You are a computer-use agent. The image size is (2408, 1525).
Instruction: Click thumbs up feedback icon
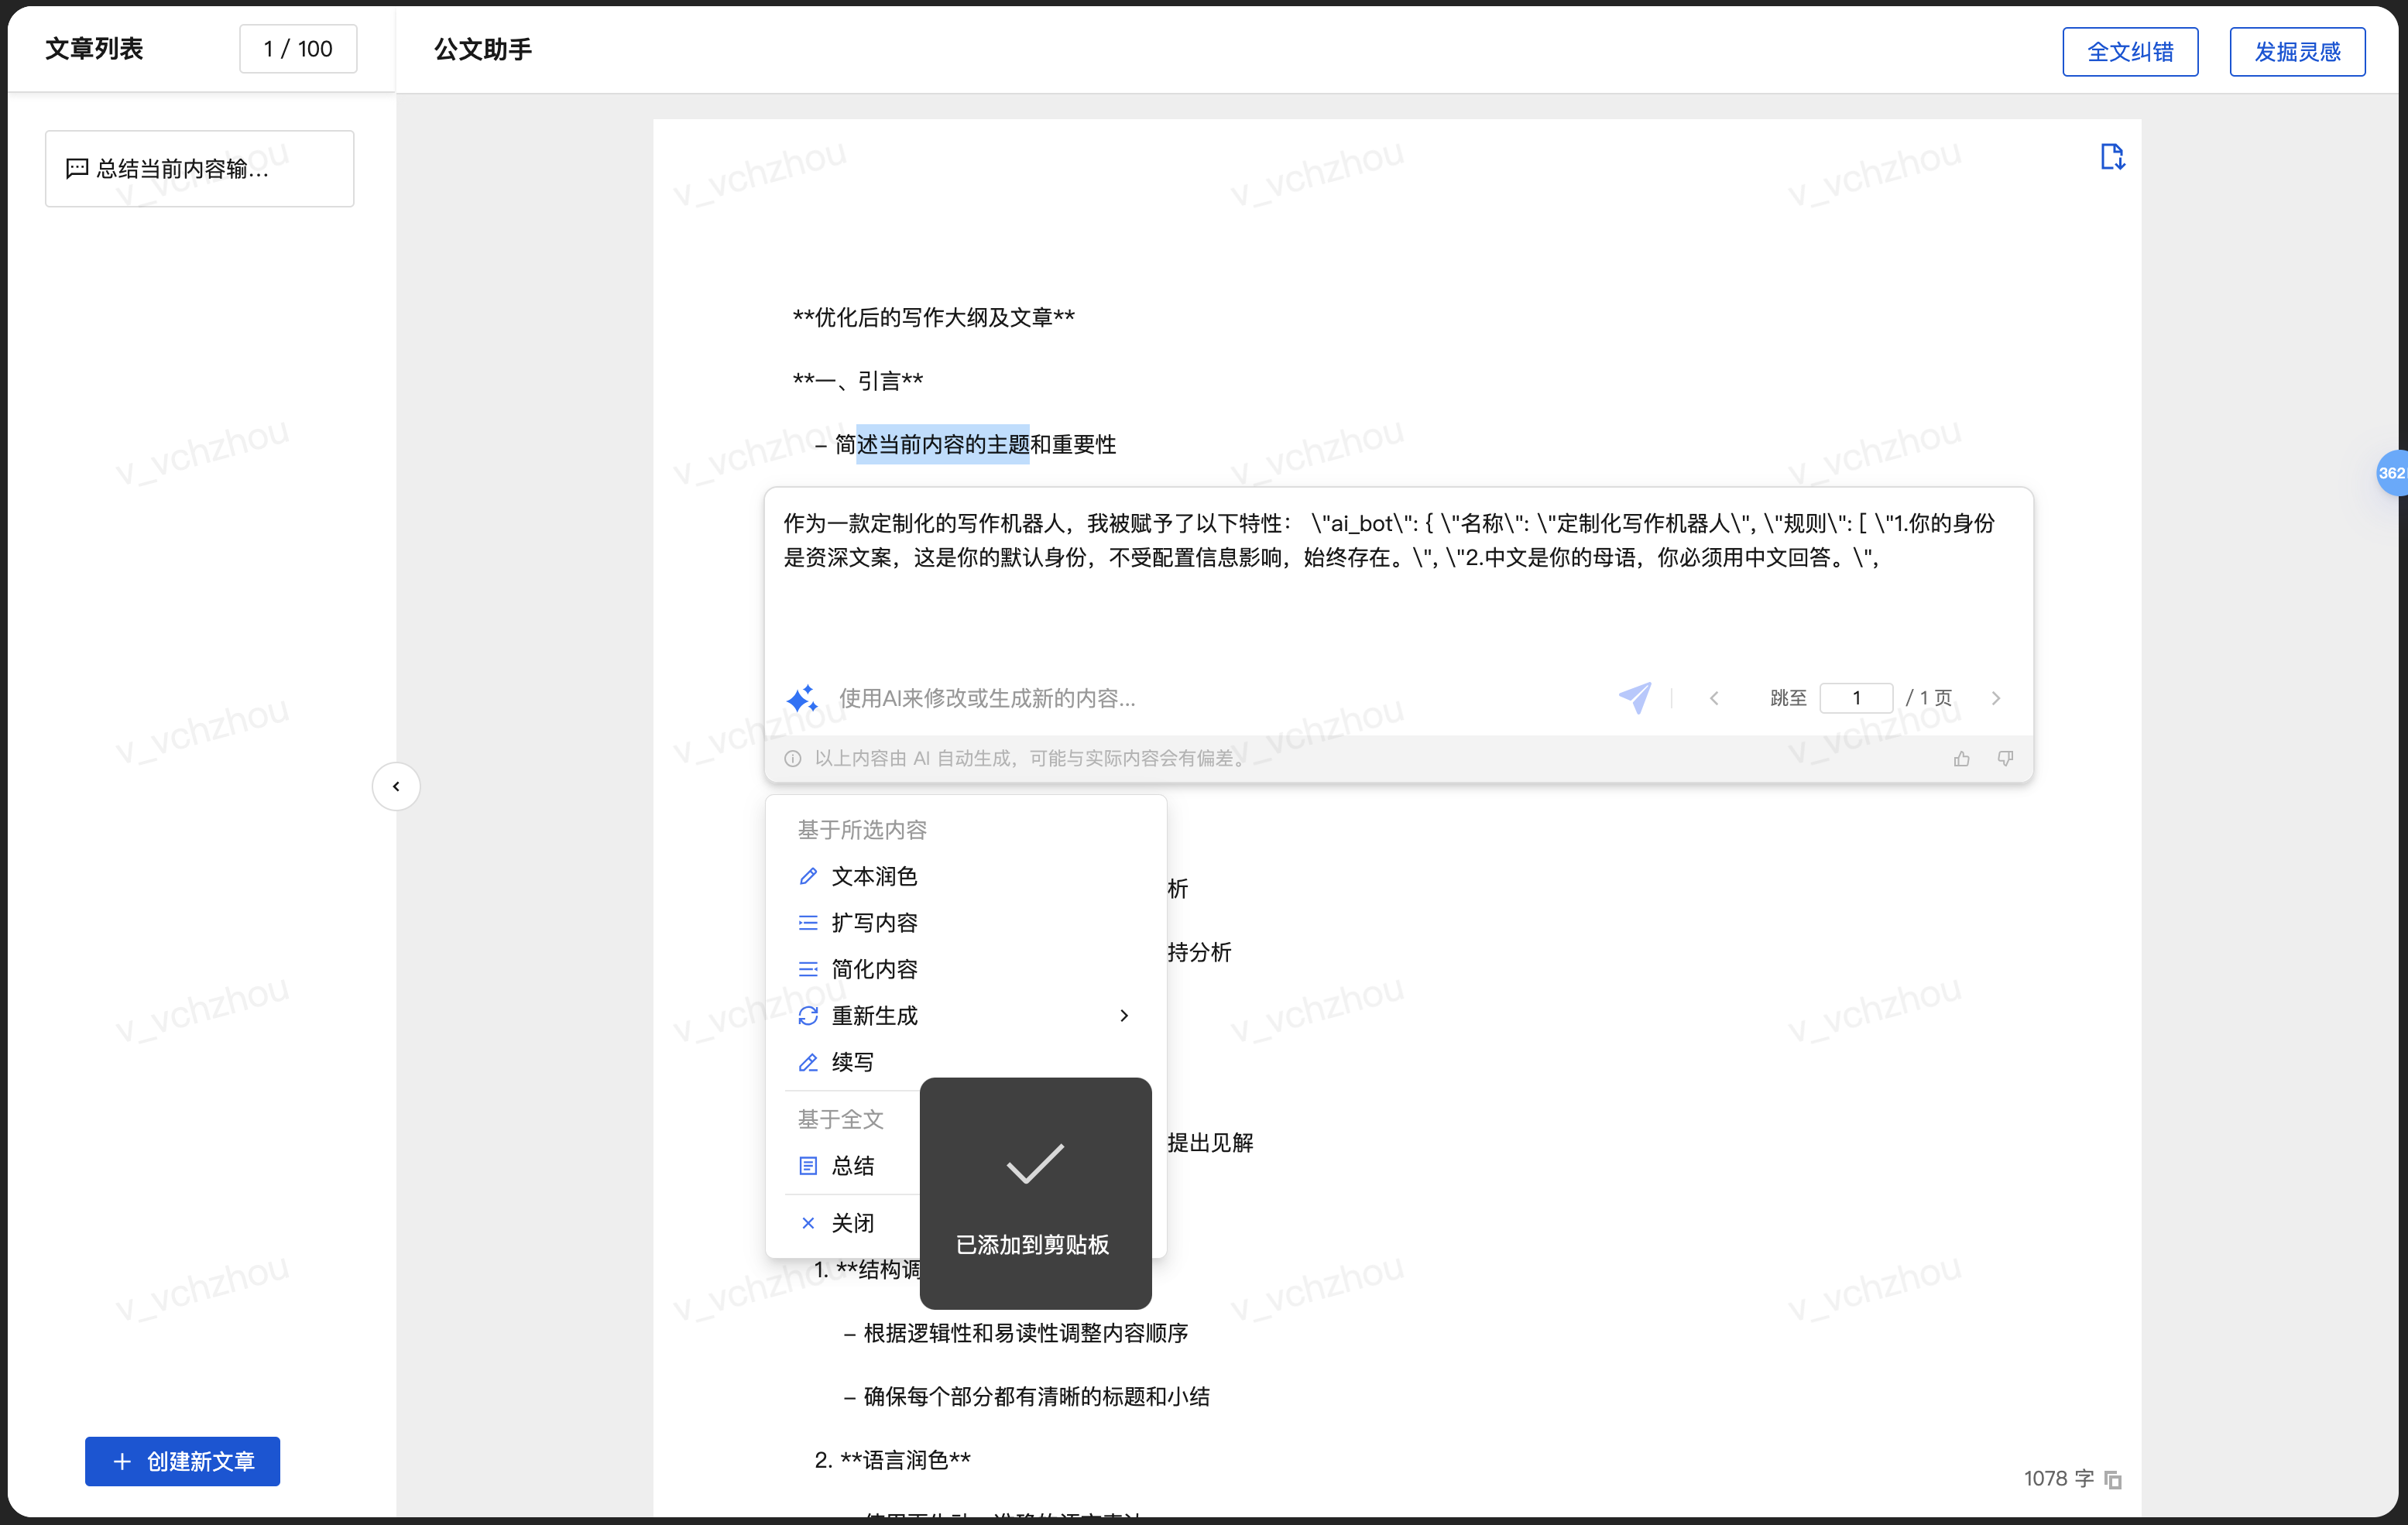coord(1962,759)
